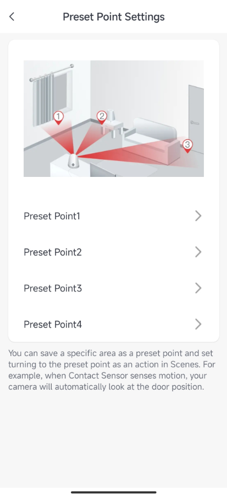The height and width of the screenshot is (496, 227).
Task: Open the chevron beside Preset Point1
Action: coord(198,216)
